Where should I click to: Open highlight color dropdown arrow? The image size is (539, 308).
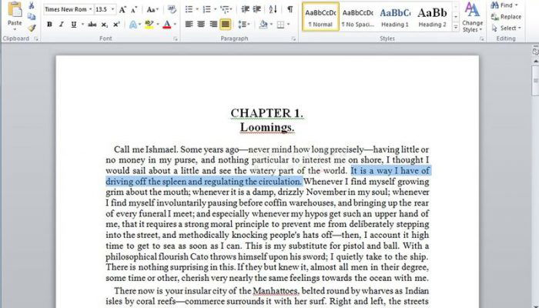click(158, 25)
